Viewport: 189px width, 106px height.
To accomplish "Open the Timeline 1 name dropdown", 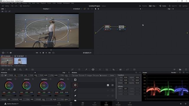I will pyautogui.click(x=47, y=9).
